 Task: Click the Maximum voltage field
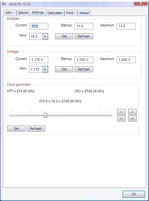pyautogui.click(x=126, y=60)
